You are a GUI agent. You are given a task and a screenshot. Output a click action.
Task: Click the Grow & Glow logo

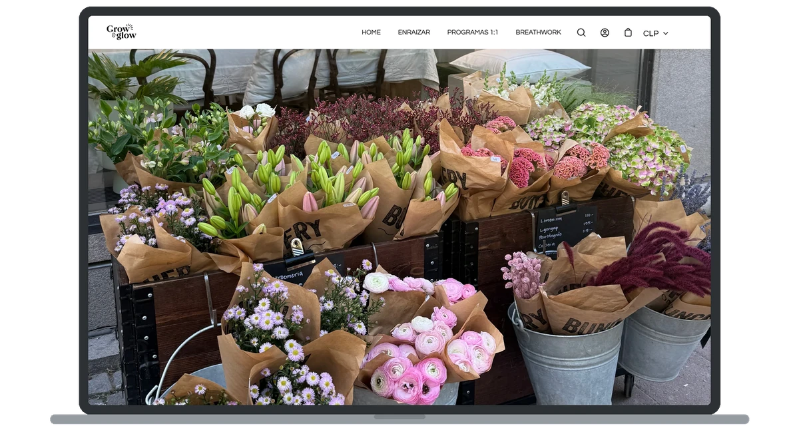click(121, 32)
